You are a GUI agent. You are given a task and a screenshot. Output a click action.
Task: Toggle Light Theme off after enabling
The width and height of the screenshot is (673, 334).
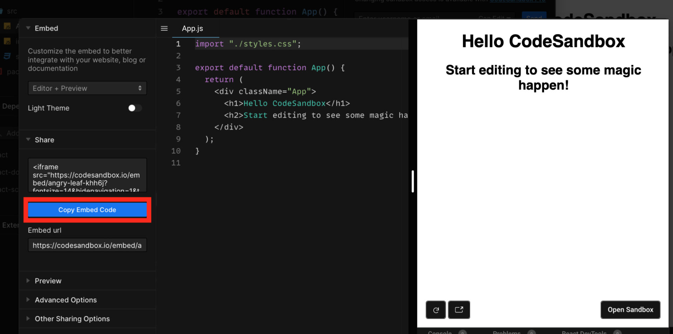[x=134, y=108]
